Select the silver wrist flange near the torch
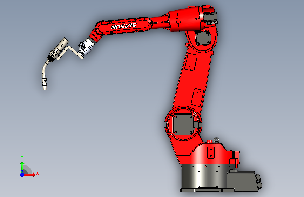304x197 pixels. (87, 46)
